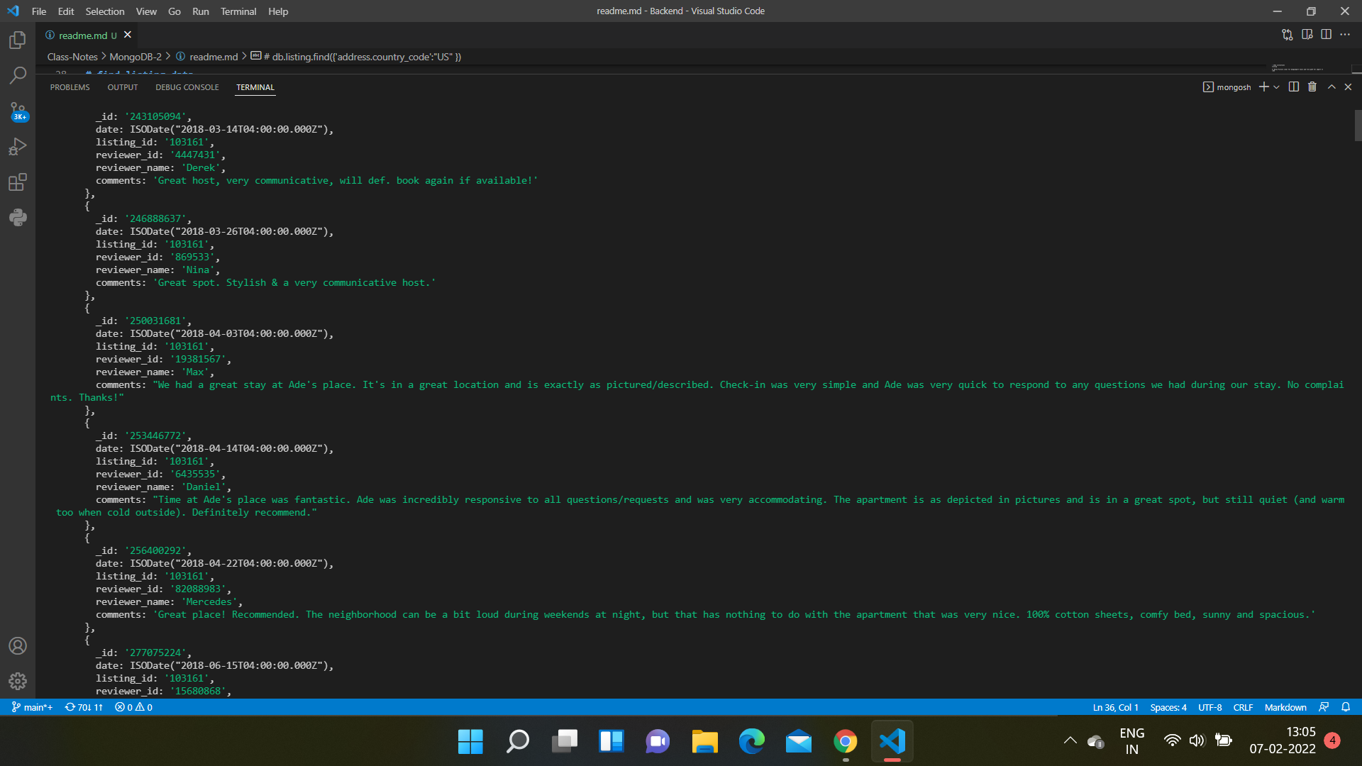Open the Explorer sidebar icon
The height and width of the screenshot is (766, 1362).
point(17,40)
